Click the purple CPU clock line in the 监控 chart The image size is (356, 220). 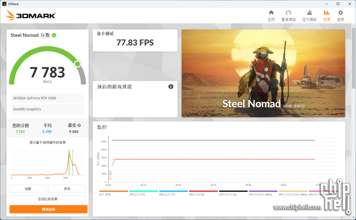coord(214,140)
